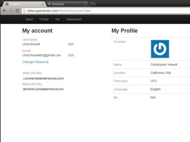Click the browser forward arrow
190x142 pixels.
click(x=11, y=11)
